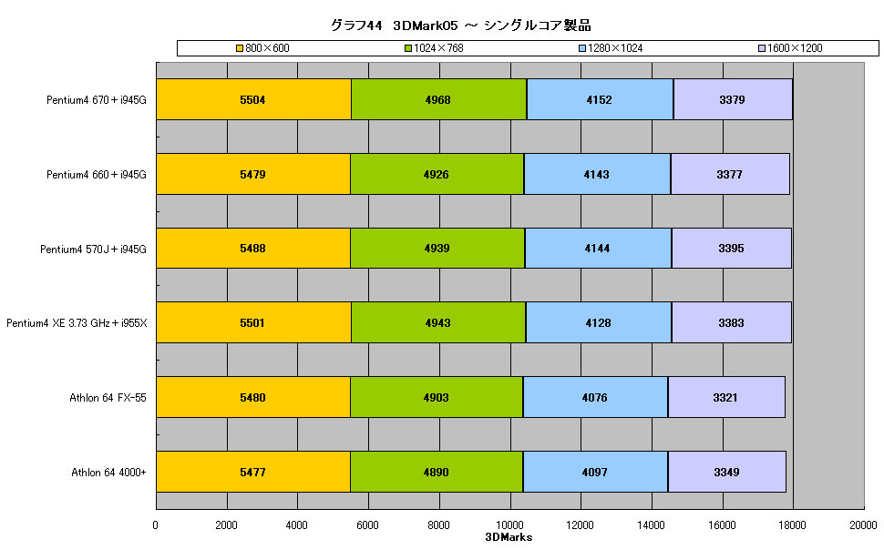
Task: Click the lavender bar showing 3395
Action: click(732, 248)
